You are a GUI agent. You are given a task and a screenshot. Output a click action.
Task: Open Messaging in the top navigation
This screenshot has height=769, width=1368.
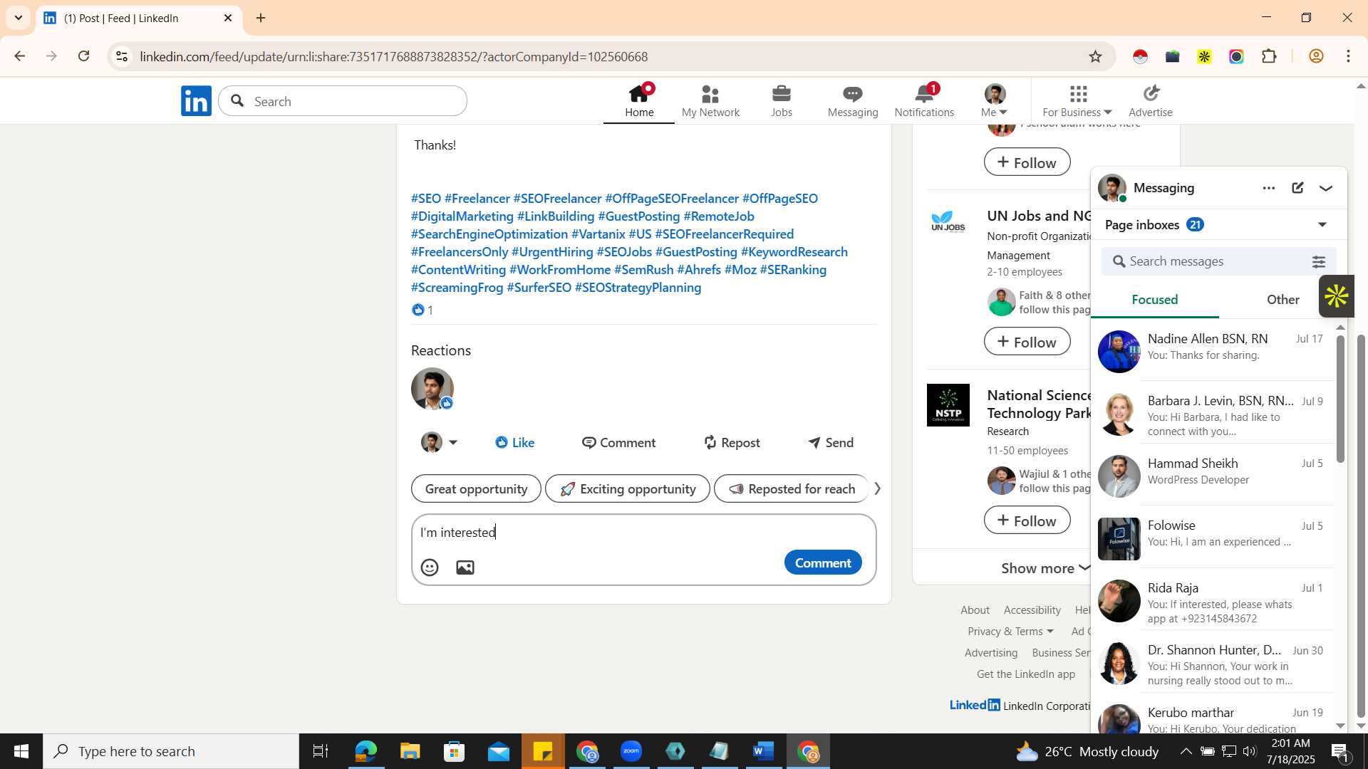853,100
